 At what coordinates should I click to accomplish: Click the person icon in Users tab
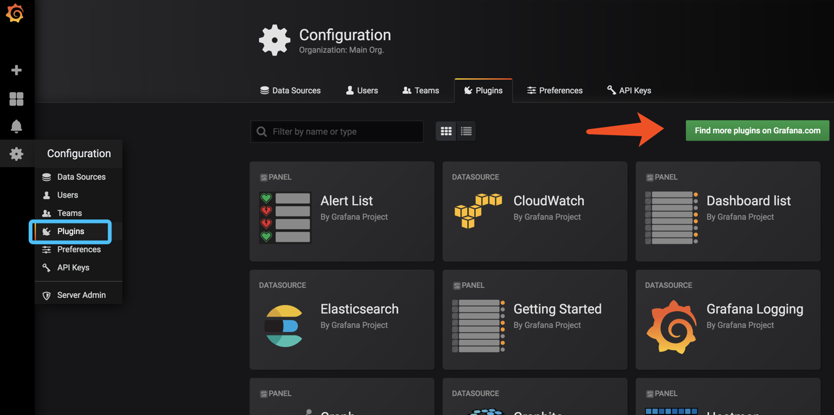(x=350, y=90)
